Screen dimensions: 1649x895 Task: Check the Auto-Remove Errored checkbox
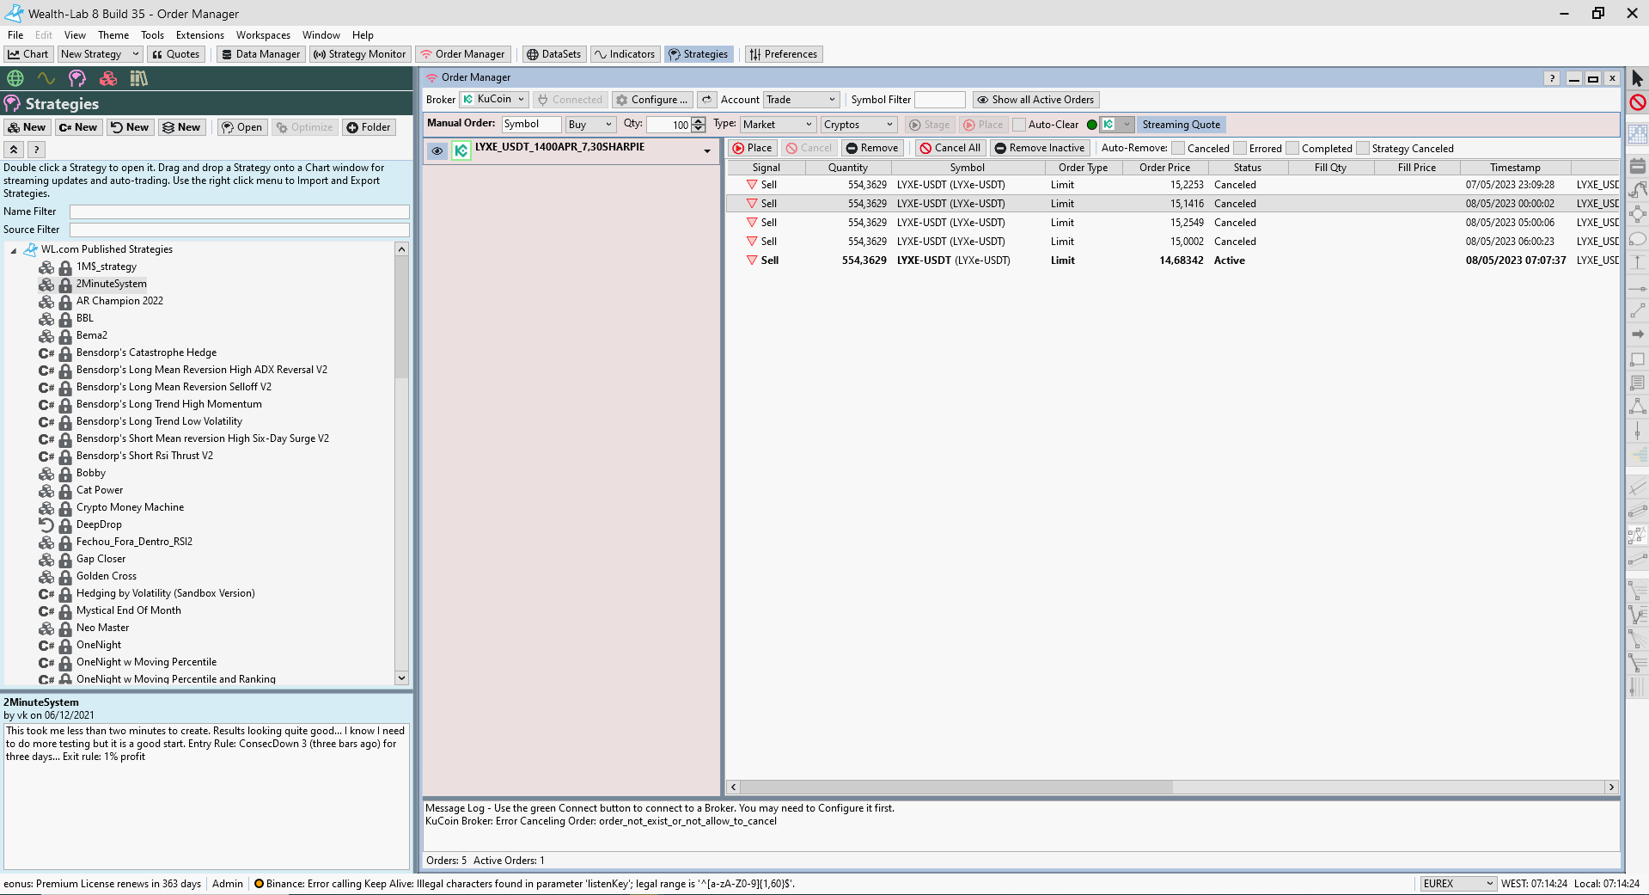coord(1240,149)
